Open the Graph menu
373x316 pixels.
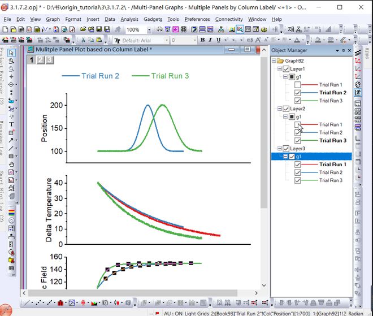(x=53, y=19)
